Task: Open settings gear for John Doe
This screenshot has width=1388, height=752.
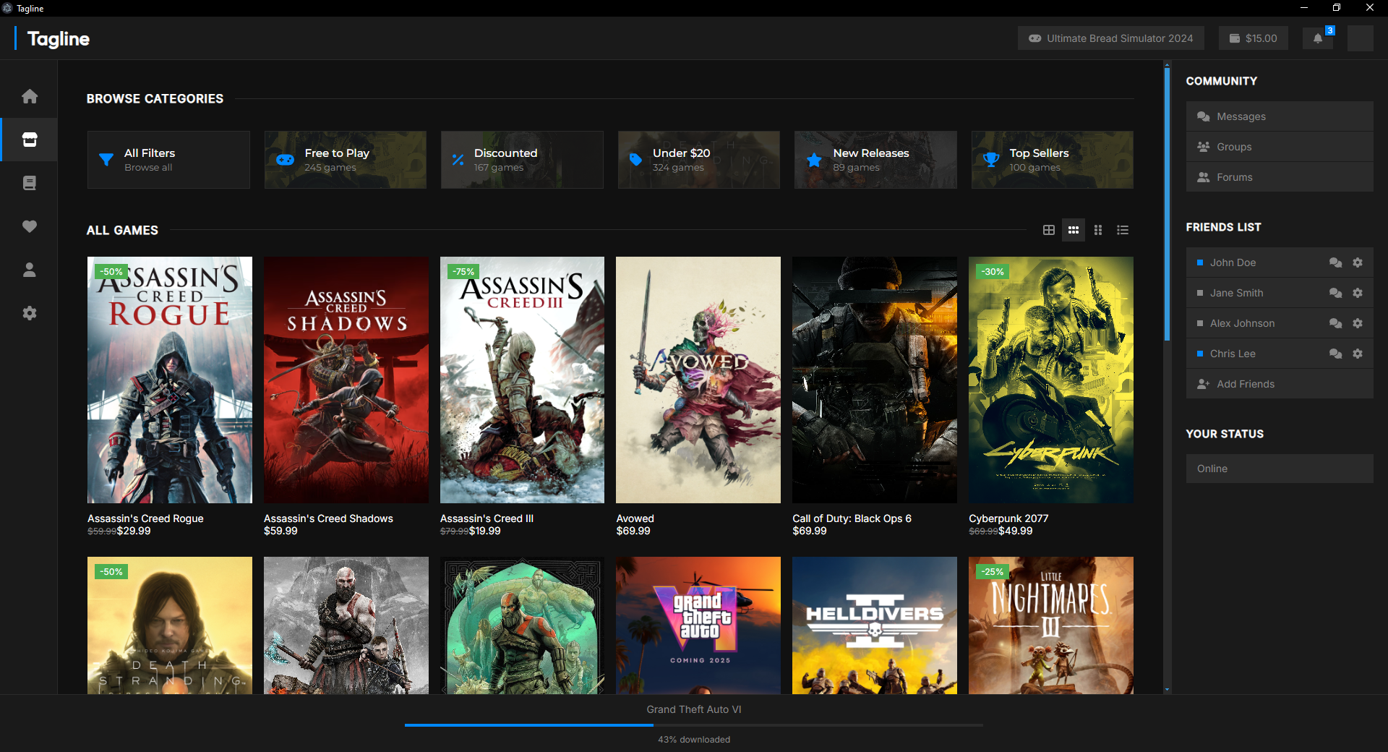Action: click(1358, 262)
